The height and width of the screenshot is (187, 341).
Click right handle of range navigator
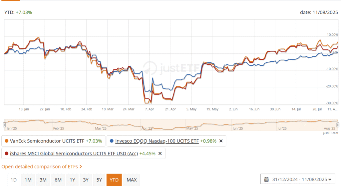pos(338,125)
